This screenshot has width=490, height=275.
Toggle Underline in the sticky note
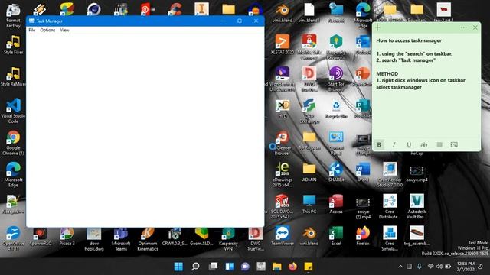coord(409,144)
